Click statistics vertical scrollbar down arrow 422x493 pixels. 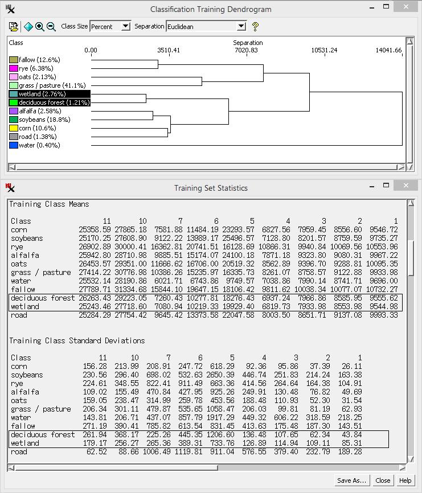coord(411,459)
